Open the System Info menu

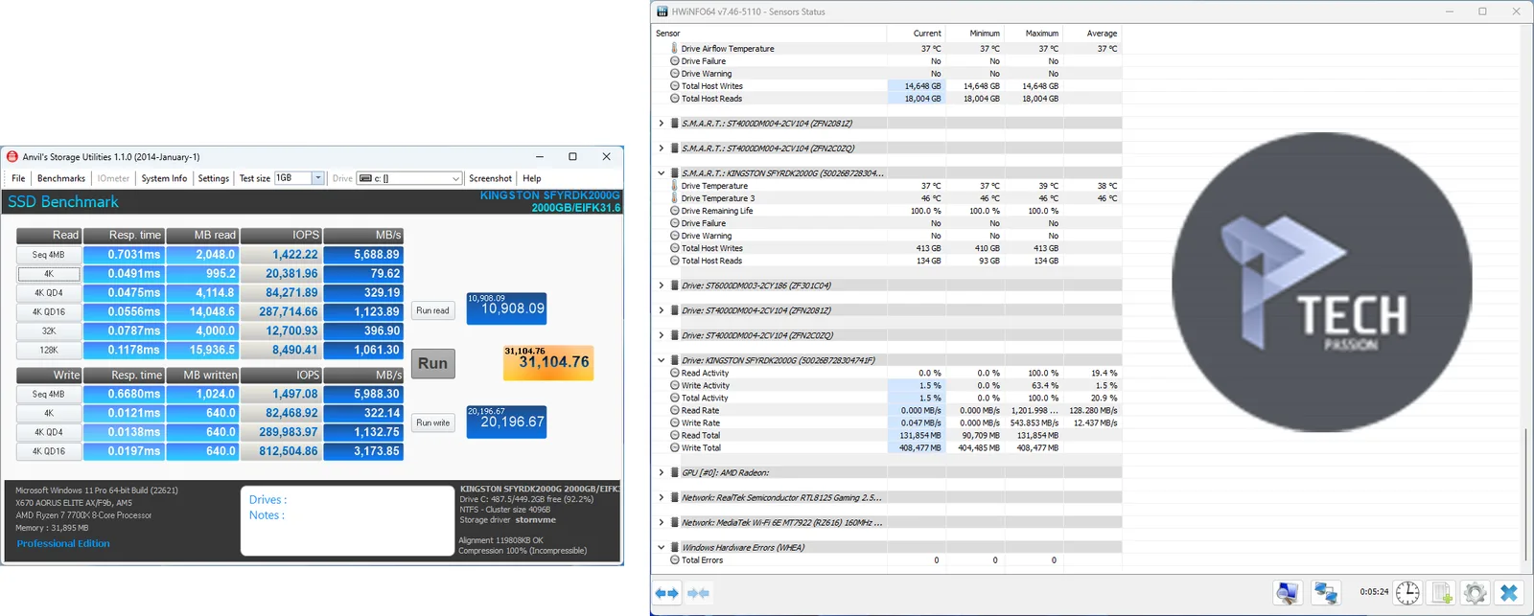(164, 178)
